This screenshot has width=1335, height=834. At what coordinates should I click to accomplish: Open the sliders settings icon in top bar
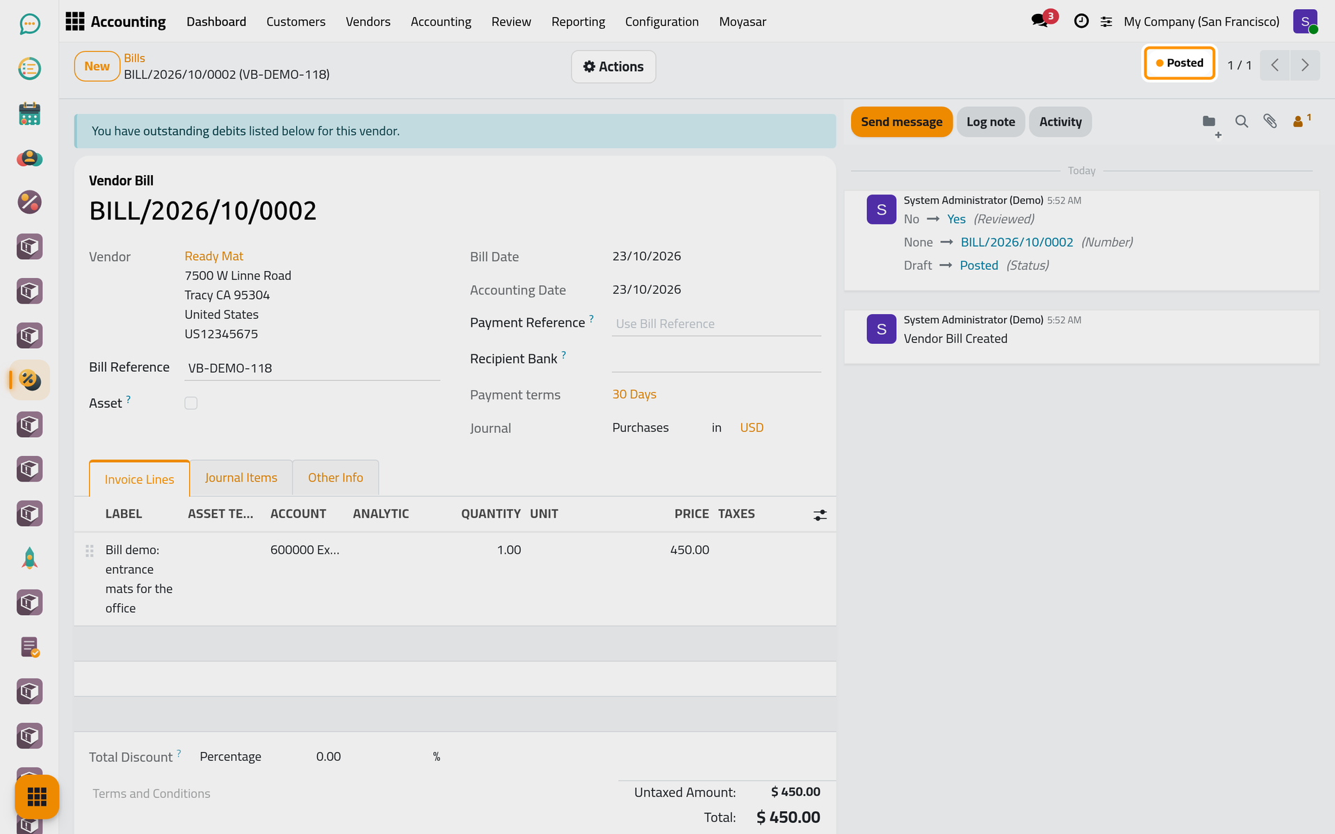point(1106,22)
